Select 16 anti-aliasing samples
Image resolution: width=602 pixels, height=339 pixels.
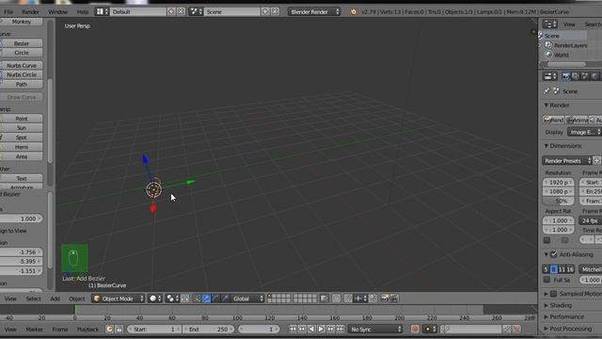point(570,269)
